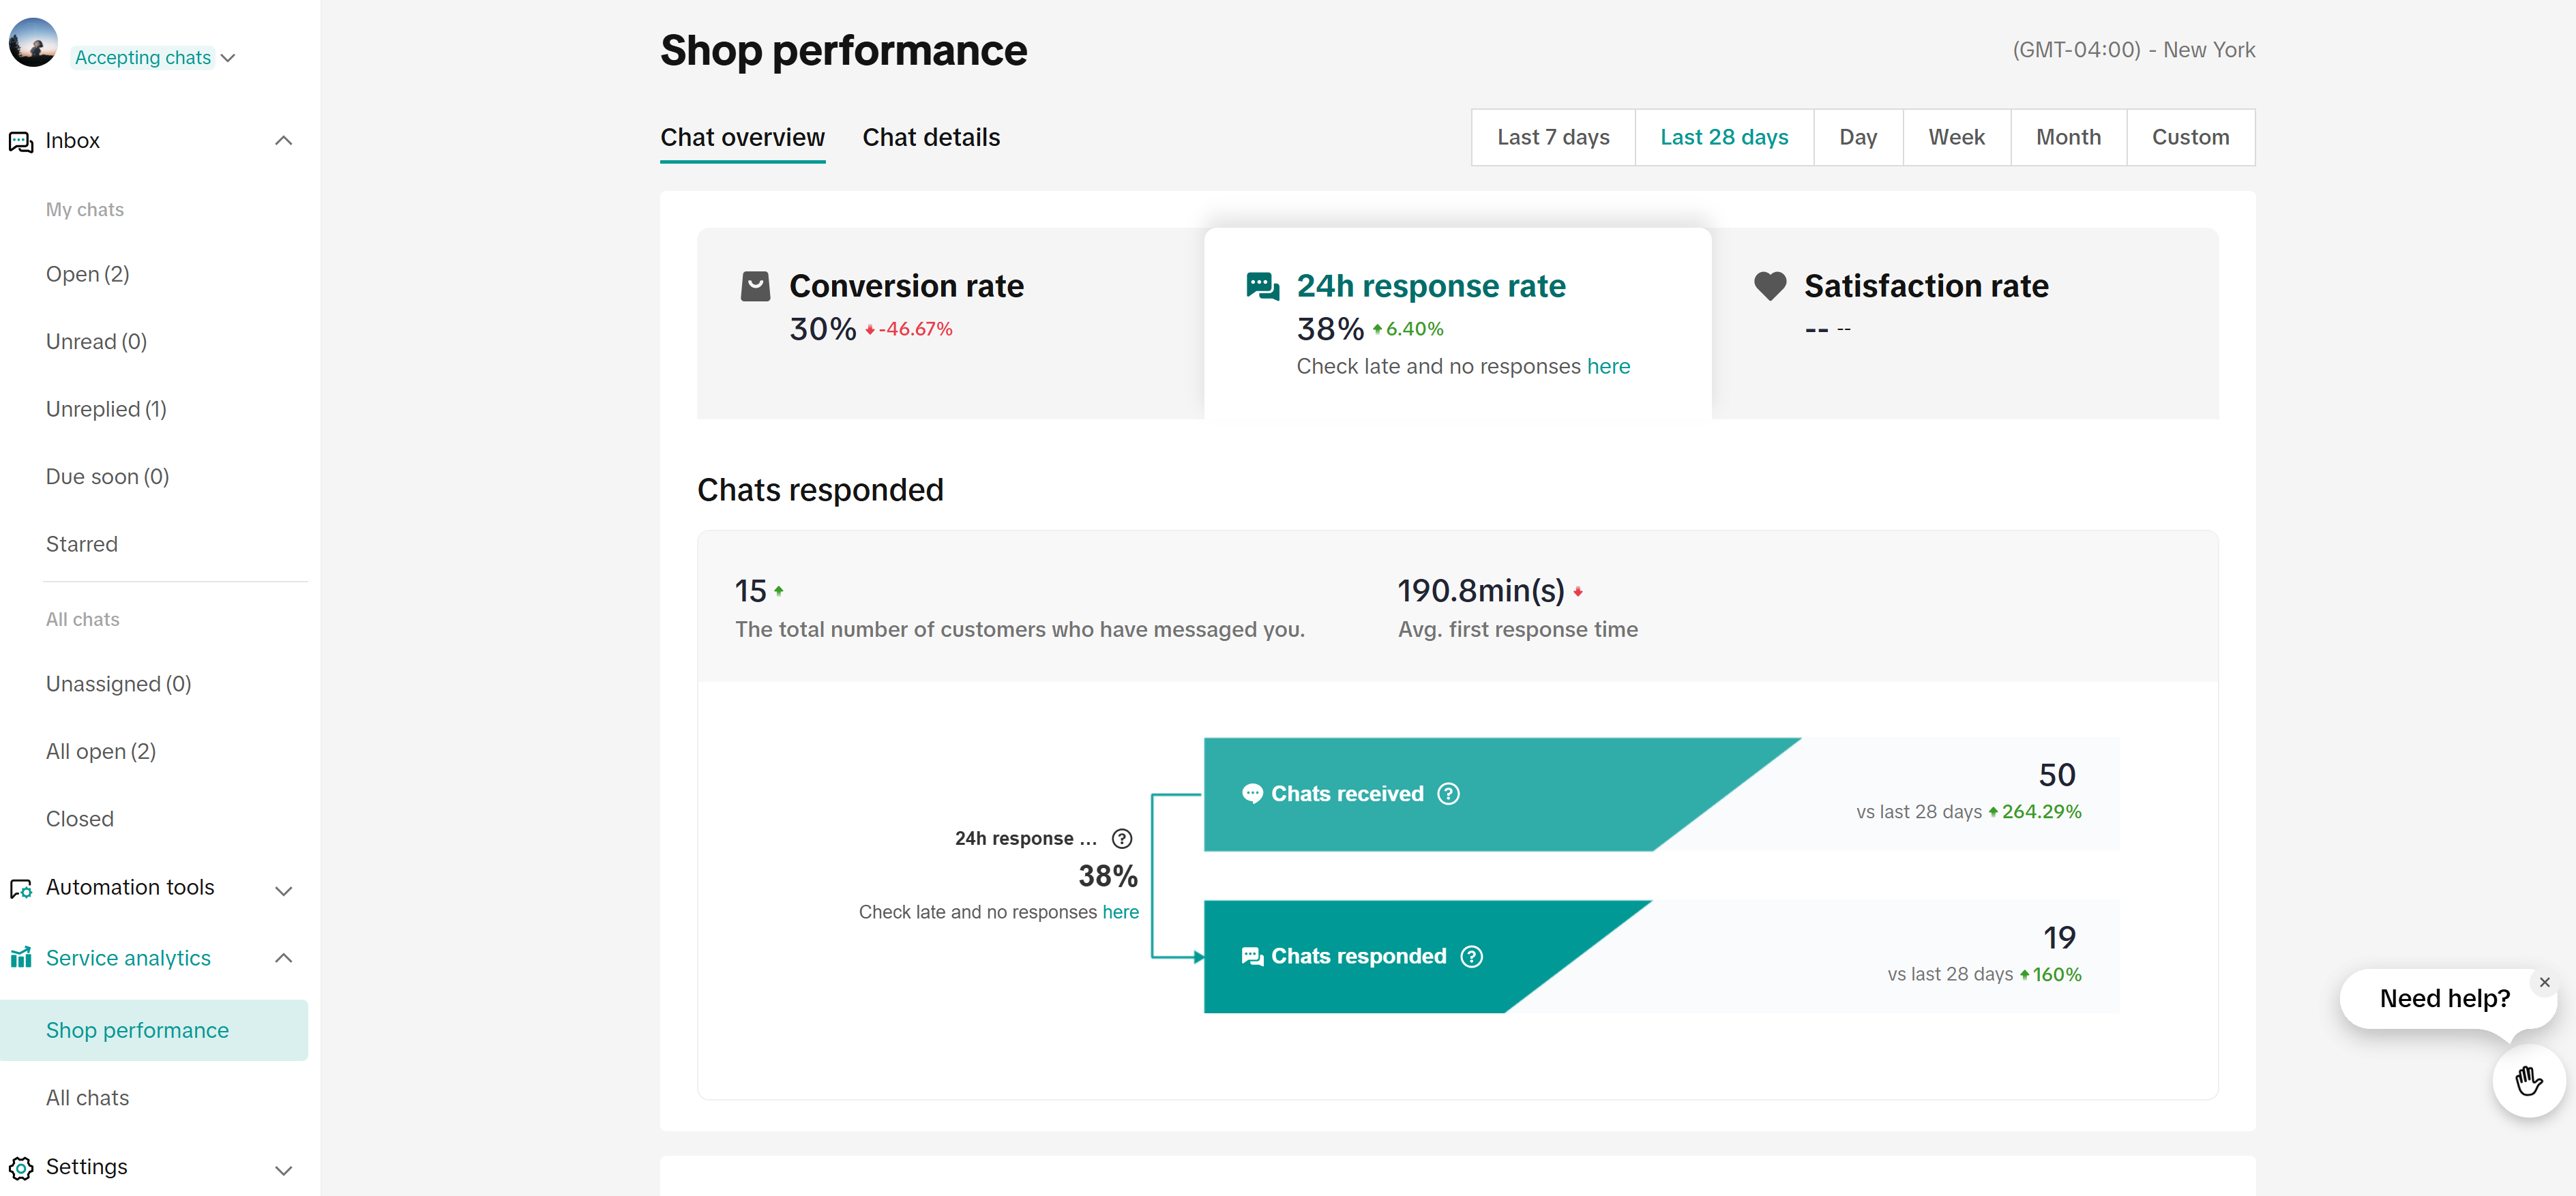
Task: Dismiss the Need help bubble
Action: [x=2544, y=982]
